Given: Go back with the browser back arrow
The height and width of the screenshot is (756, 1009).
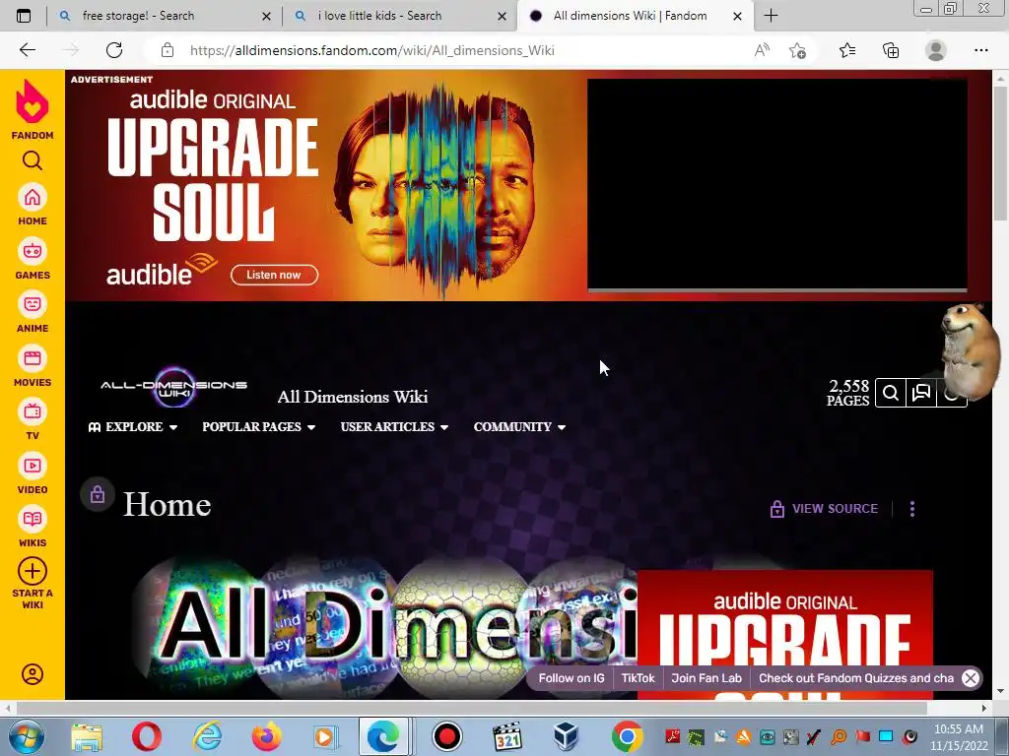Looking at the screenshot, I should pyautogui.click(x=27, y=50).
